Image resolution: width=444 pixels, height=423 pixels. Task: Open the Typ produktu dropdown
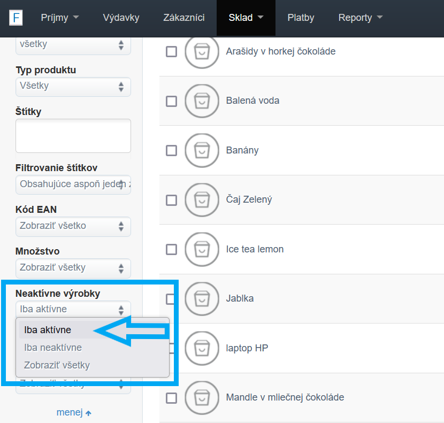(x=73, y=86)
